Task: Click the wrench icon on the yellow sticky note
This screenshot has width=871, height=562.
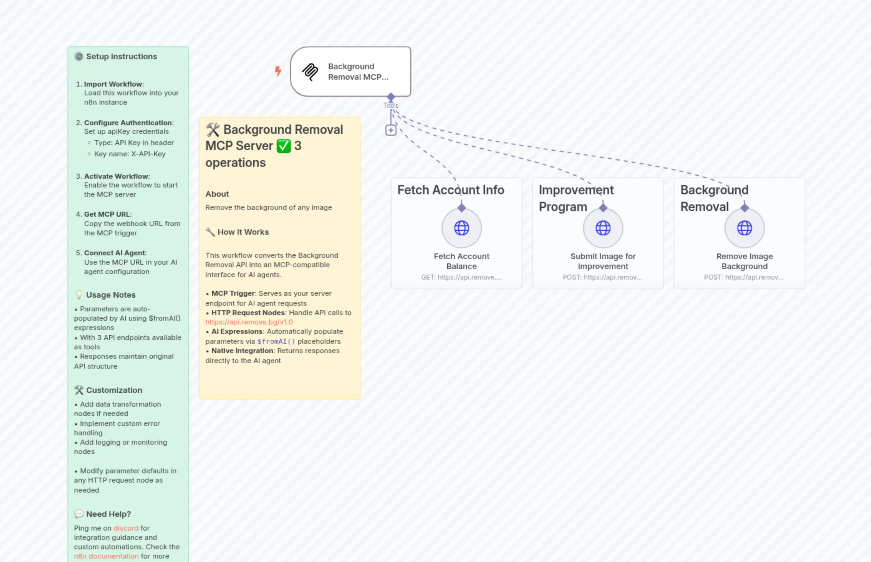Action: 212,129
